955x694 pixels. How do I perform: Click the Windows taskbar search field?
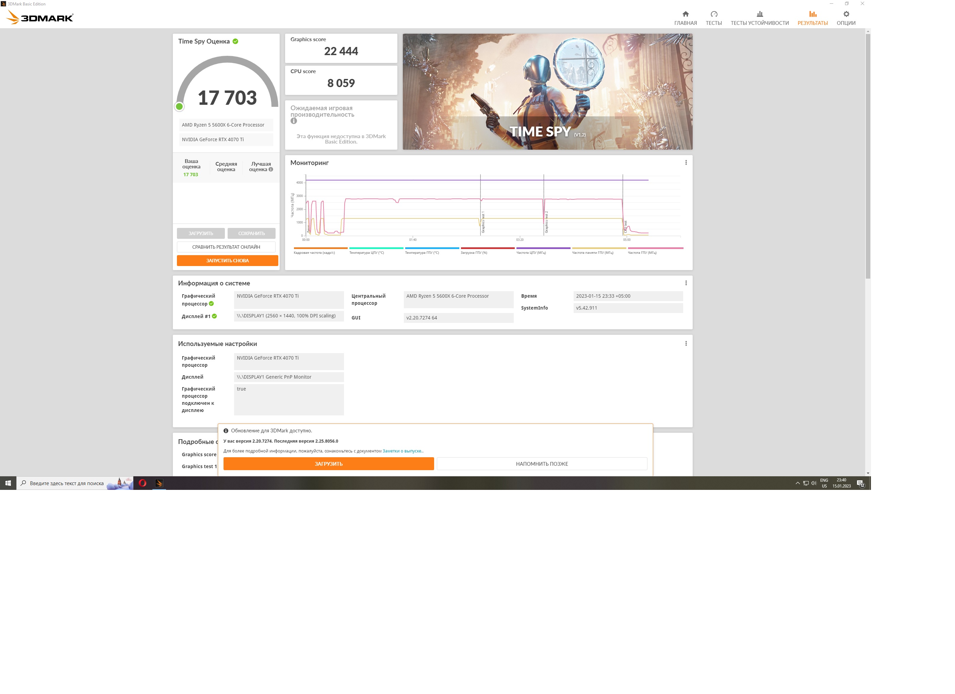67,483
